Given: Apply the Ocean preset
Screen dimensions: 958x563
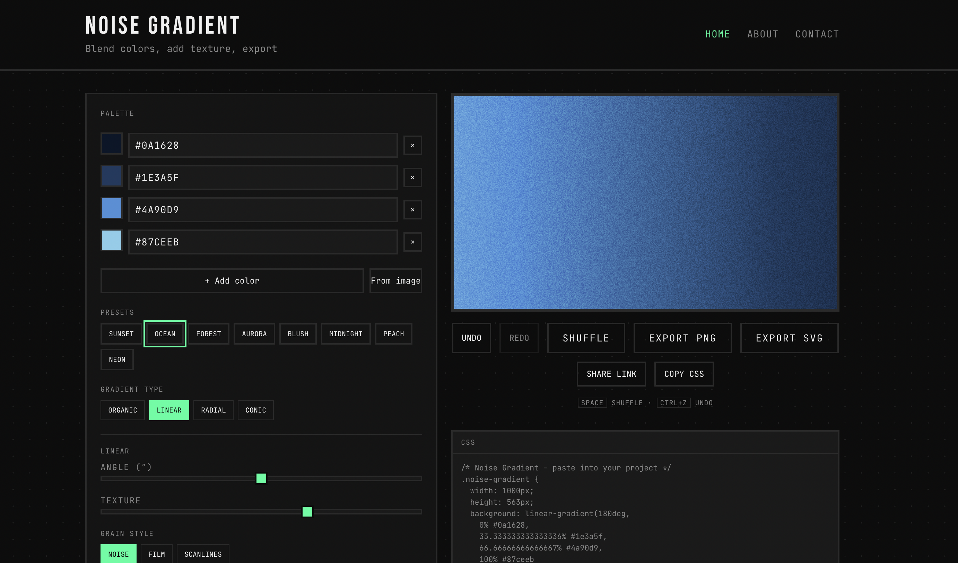Looking at the screenshot, I should [x=165, y=334].
